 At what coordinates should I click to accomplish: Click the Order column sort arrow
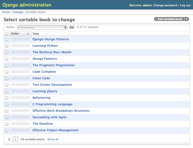(28, 33)
